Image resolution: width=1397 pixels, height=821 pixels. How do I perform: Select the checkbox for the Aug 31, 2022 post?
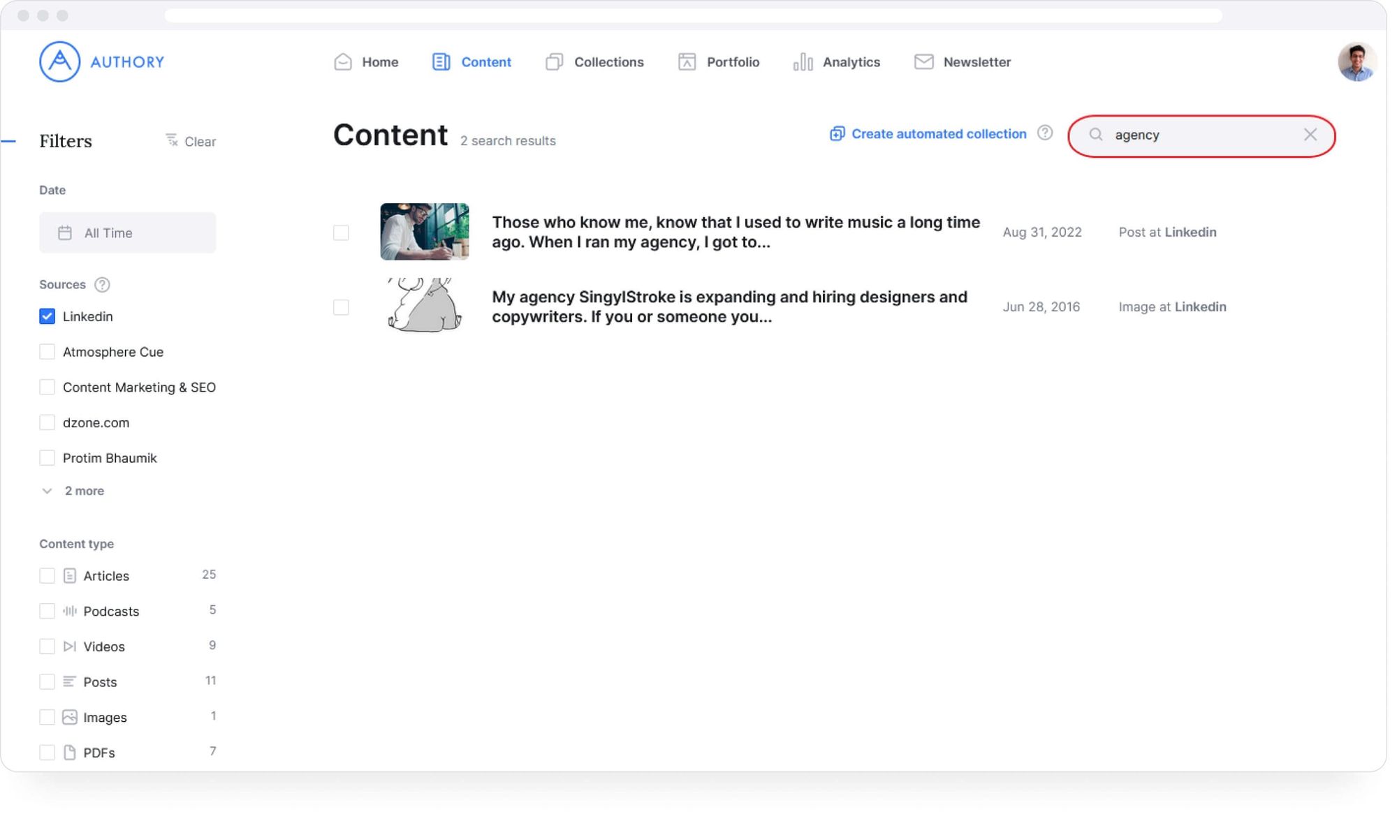tap(341, 232)
